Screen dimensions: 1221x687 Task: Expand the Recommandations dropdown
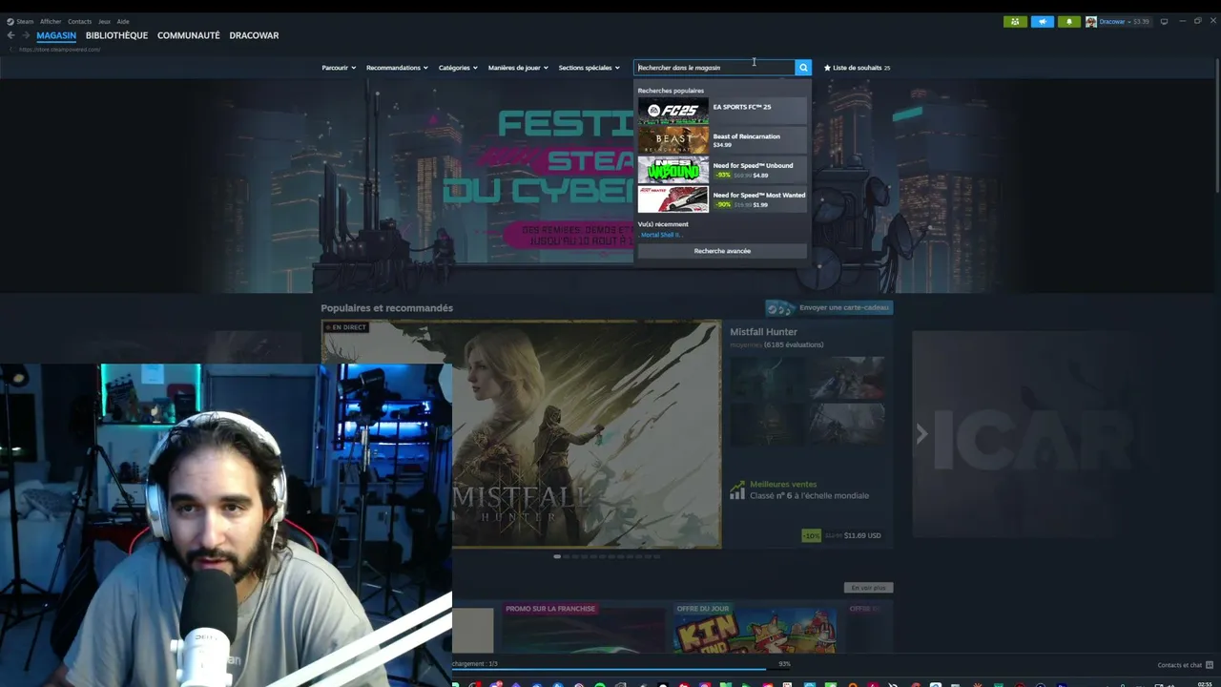(x=397, y=68)
